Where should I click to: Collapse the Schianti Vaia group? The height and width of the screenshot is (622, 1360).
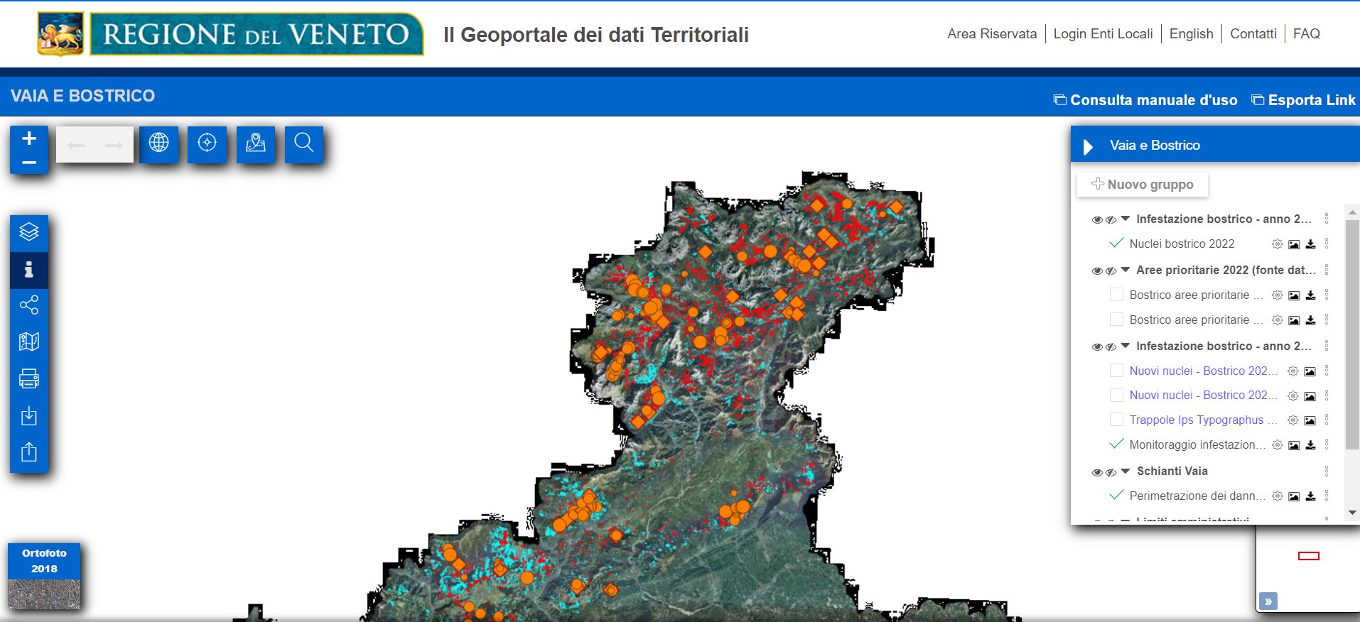point(1126,471)
